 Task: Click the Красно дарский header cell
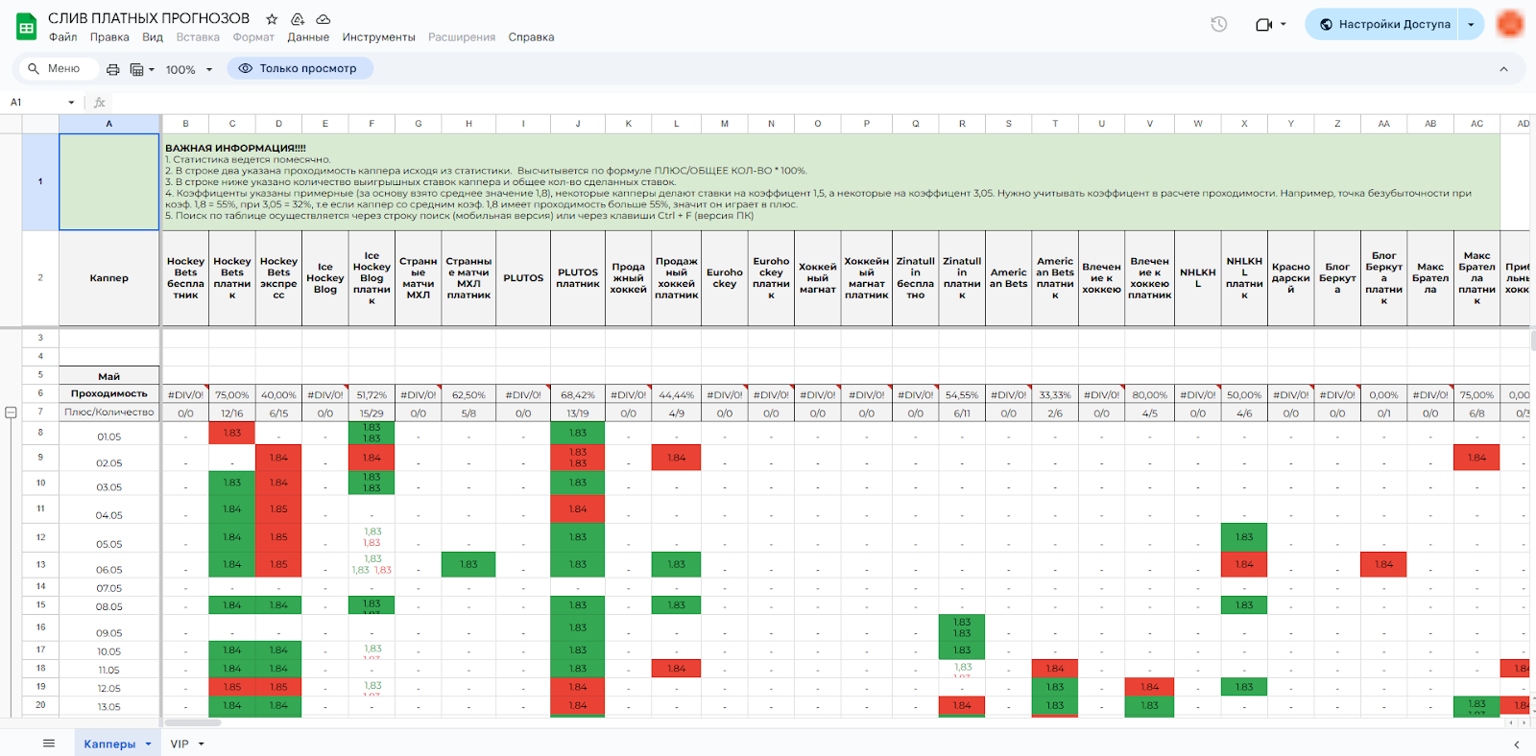(x=1291, y=278)
